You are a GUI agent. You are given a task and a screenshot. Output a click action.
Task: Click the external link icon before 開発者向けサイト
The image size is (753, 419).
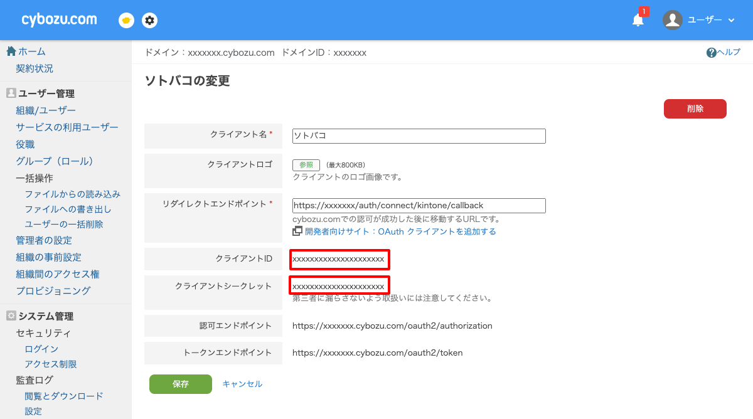298,231
